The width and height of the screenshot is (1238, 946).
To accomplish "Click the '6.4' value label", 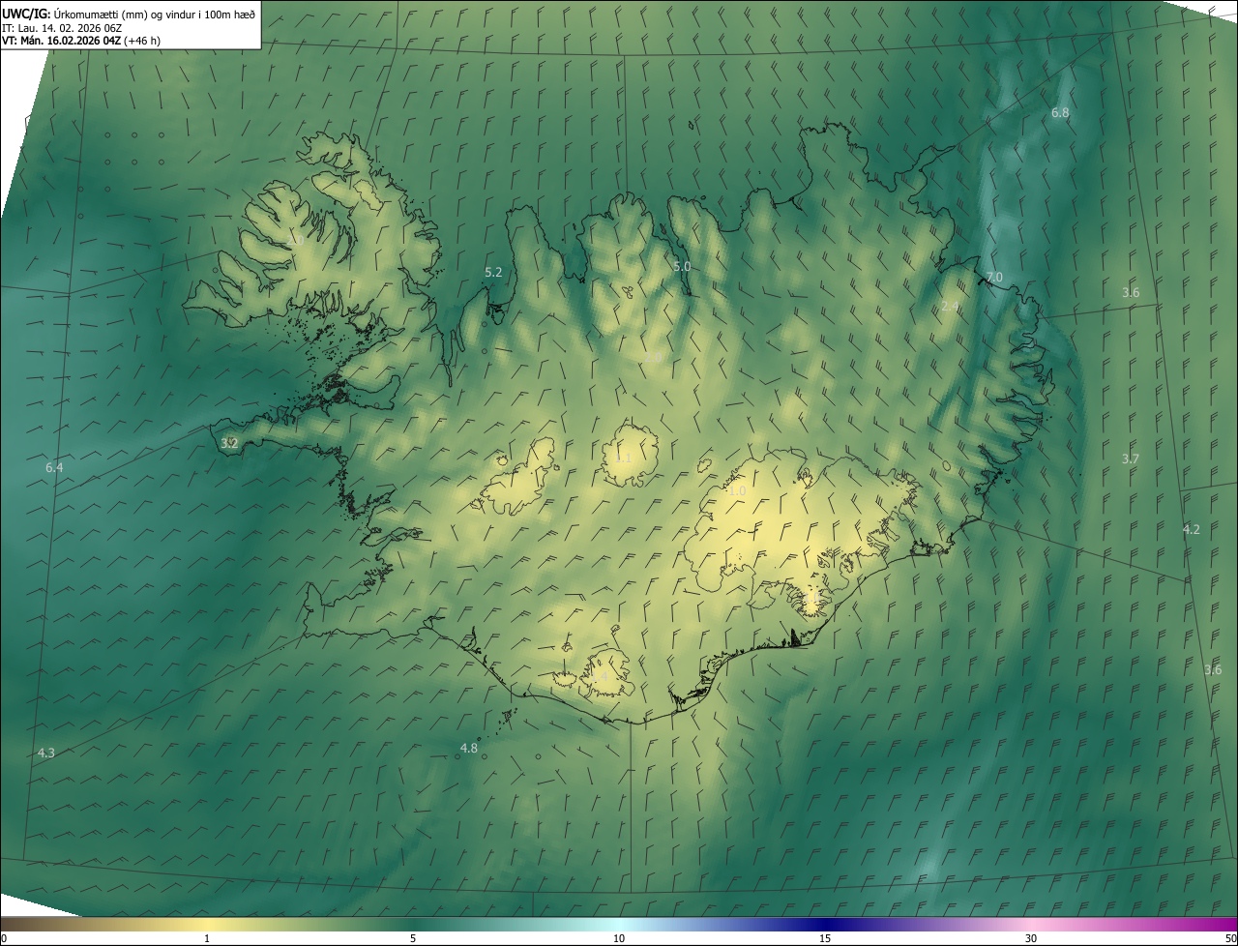I will coord(54,467).
